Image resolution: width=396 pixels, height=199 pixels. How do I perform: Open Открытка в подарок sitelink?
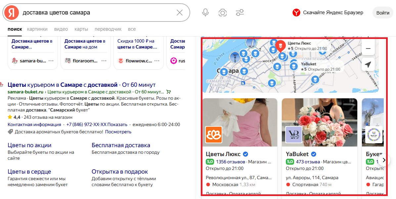click(120, 172)
